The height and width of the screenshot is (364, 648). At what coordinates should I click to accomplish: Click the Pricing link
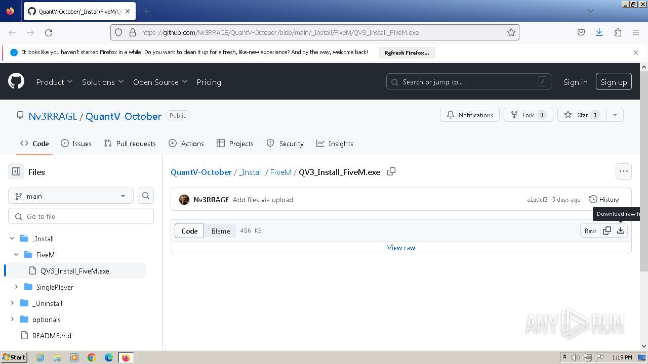(x=209, y=82)
